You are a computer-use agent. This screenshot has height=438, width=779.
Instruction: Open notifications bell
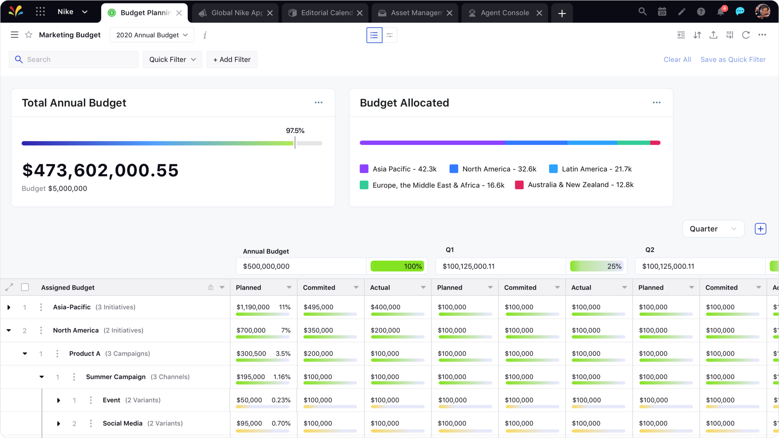pyautogui.click(x=721, y=12)
